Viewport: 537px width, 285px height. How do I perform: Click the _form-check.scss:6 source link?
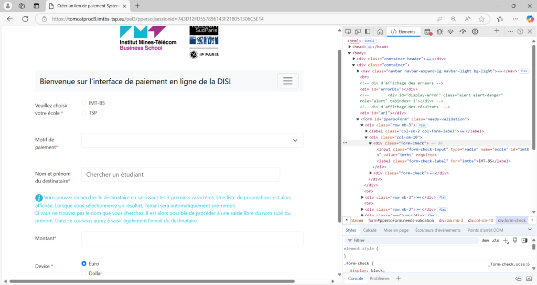click(509, 263)
